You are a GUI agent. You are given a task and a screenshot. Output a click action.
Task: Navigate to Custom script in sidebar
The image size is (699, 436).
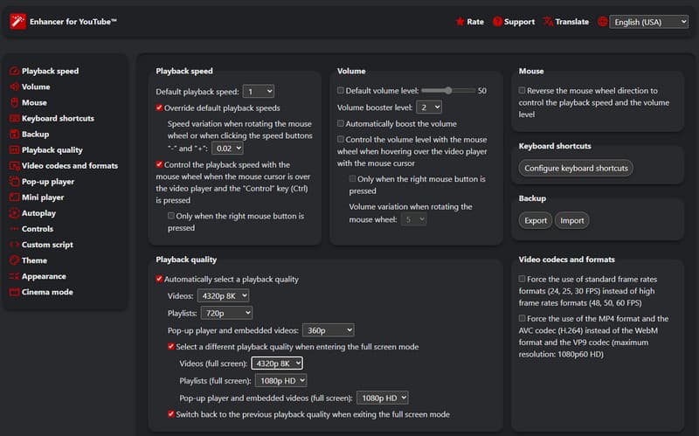(x=47, y=245)
